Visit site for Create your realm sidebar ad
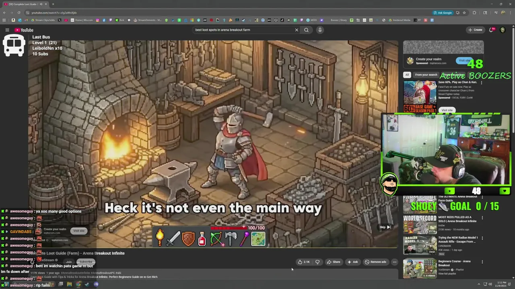Screen dimensions: 515x289 click(464, 61)
